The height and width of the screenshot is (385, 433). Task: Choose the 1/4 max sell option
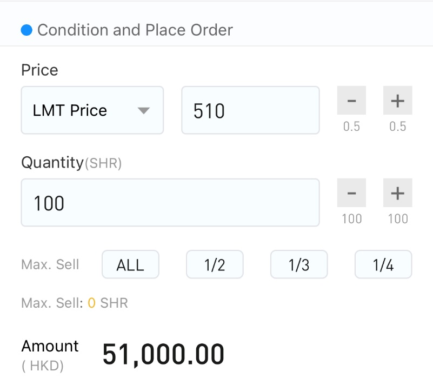[383, 264]
